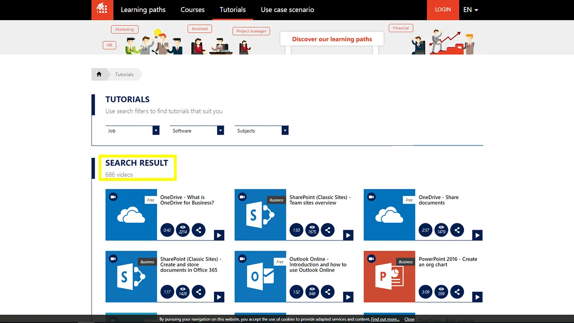
Task: Select the Assistant job tag
Action: click(200, 29)
